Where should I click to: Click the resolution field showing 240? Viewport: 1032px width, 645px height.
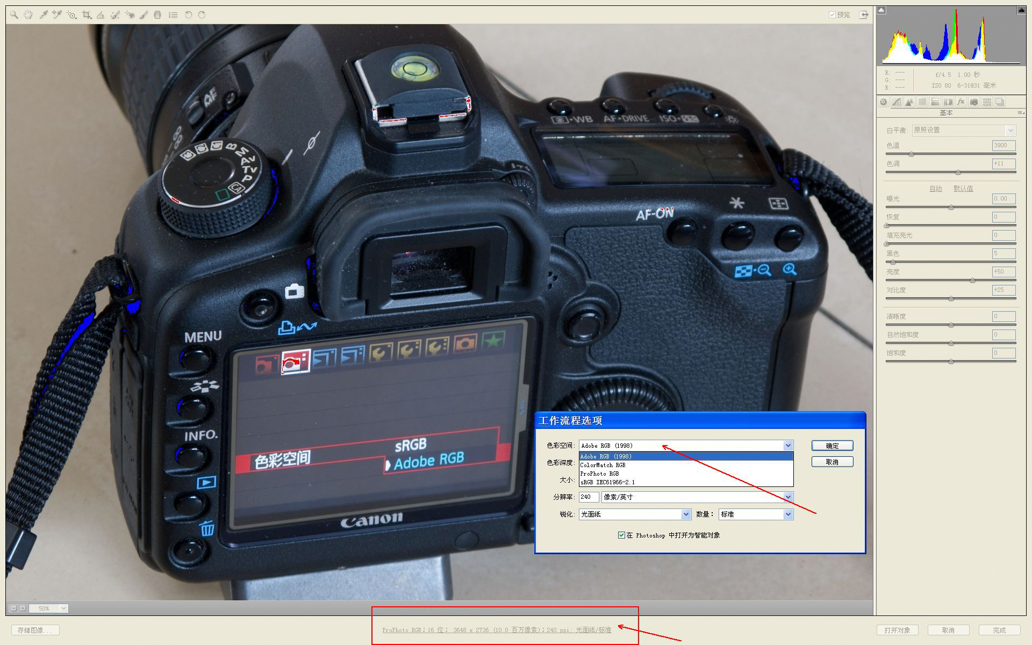[x=589, y=497]
